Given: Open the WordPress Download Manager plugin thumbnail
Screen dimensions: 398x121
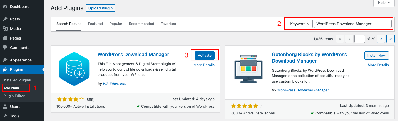Looking at the screenshot, I should (x=74, y=69).
